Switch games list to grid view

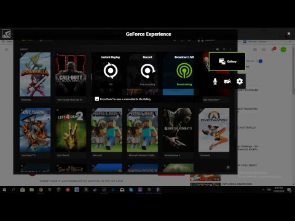[218, 49]
